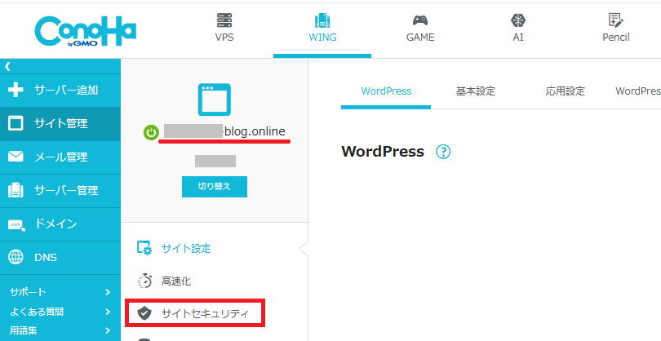This screenshot has height=341, width=661.
Task: Expand the よくある質問 menu
Action: pos(60,312)
